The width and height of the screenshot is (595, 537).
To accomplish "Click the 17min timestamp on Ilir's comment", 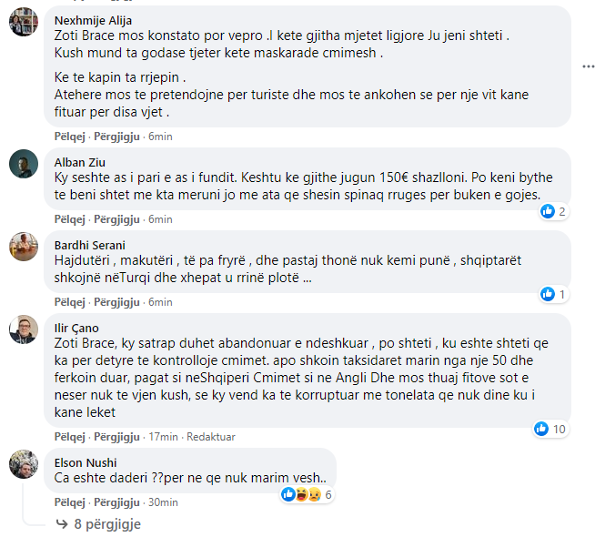I will click(x=164, y=437).
